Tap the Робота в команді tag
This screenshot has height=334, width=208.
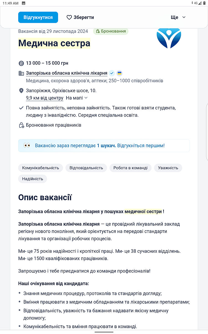click(130, 168)
